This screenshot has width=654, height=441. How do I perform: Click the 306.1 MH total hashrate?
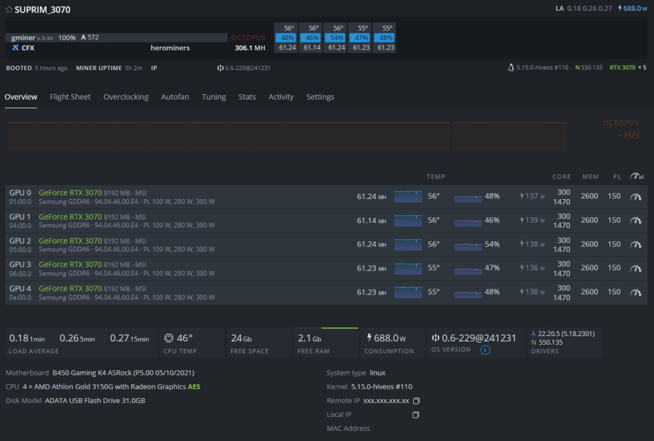pos(250,47)
